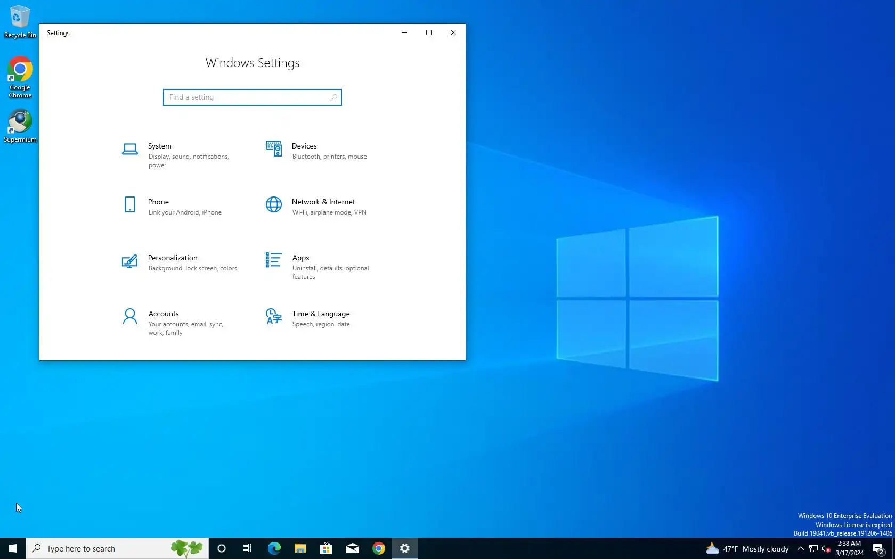Open the Devices keyboard and speaker icon

274,149
